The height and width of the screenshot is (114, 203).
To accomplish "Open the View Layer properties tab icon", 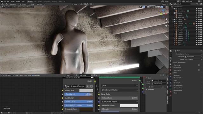I will point(171,64).
